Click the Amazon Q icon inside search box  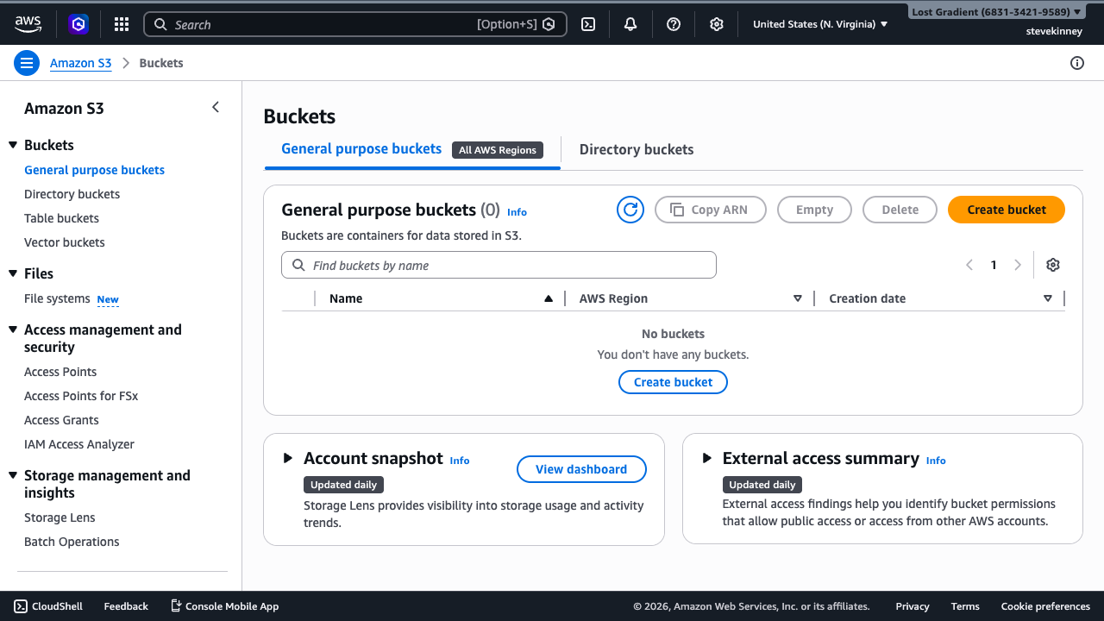point(549,24)
